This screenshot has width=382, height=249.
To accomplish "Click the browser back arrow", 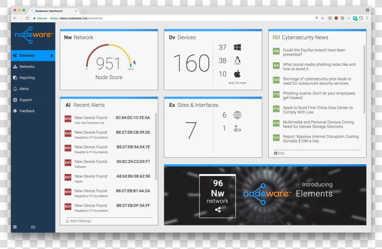I will click(x=15, y=18).
